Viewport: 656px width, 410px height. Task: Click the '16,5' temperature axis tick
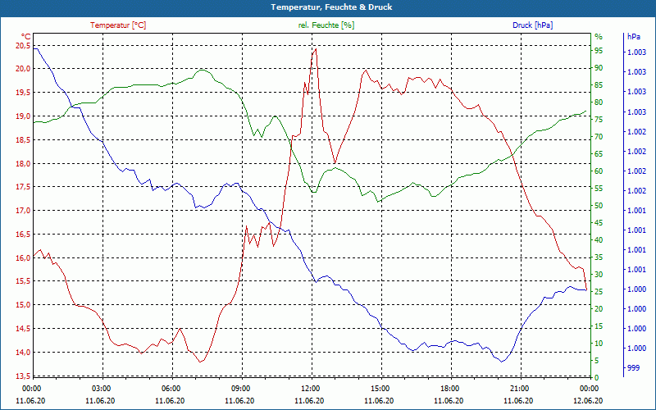point(24,235)
